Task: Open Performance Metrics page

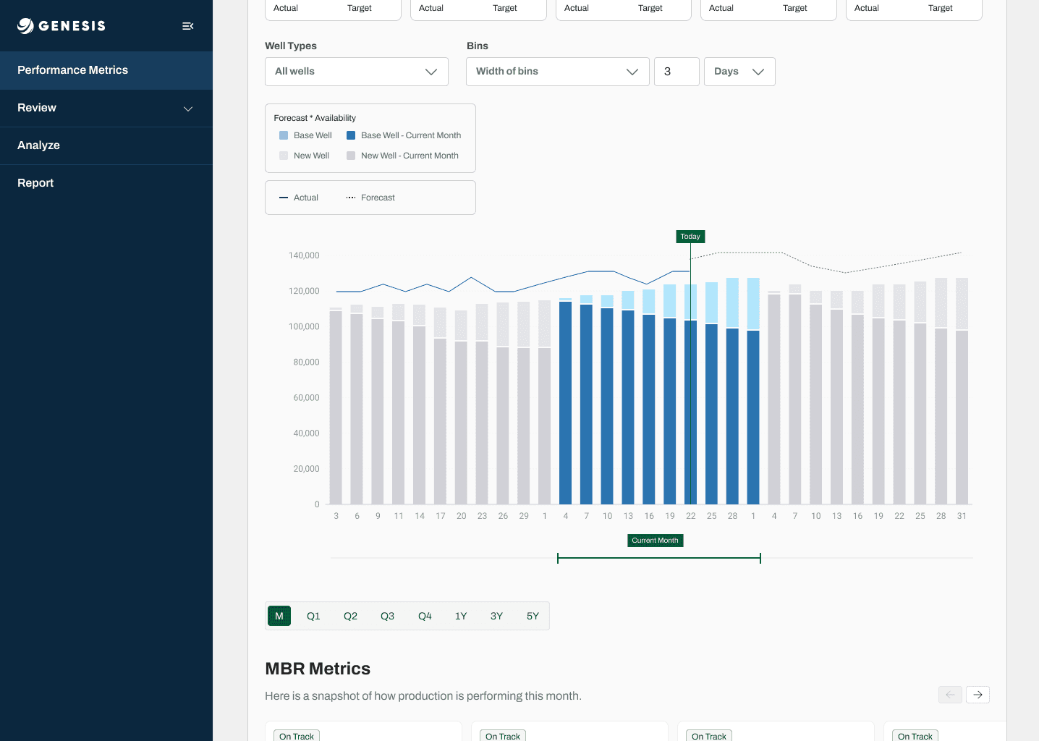Action: coord(106,70)
